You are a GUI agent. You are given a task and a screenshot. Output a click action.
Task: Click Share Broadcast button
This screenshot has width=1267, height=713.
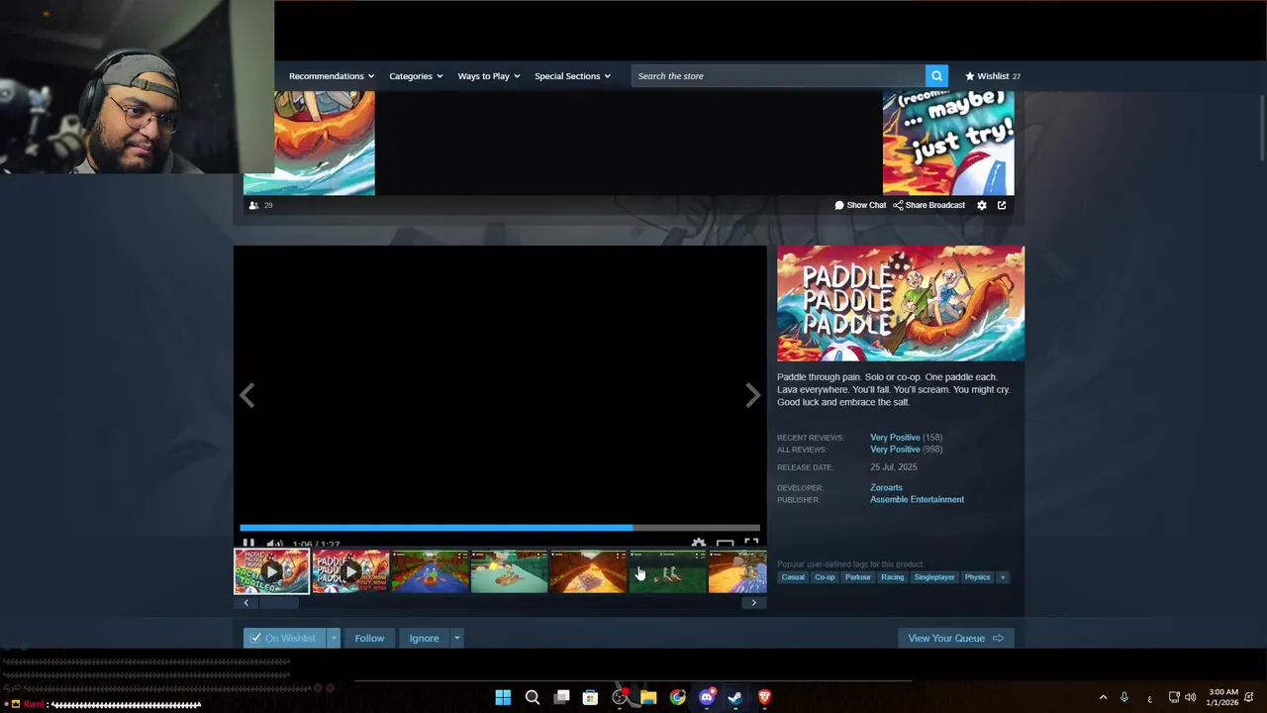point(928,205)
